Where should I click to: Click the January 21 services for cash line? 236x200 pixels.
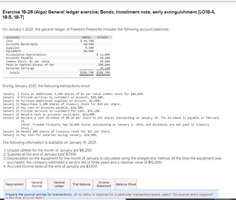pyautogui.click(x=52, y=111)
